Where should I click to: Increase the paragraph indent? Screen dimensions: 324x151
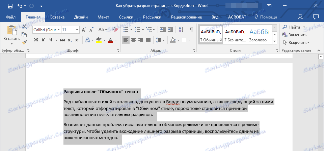pos(170,30)
